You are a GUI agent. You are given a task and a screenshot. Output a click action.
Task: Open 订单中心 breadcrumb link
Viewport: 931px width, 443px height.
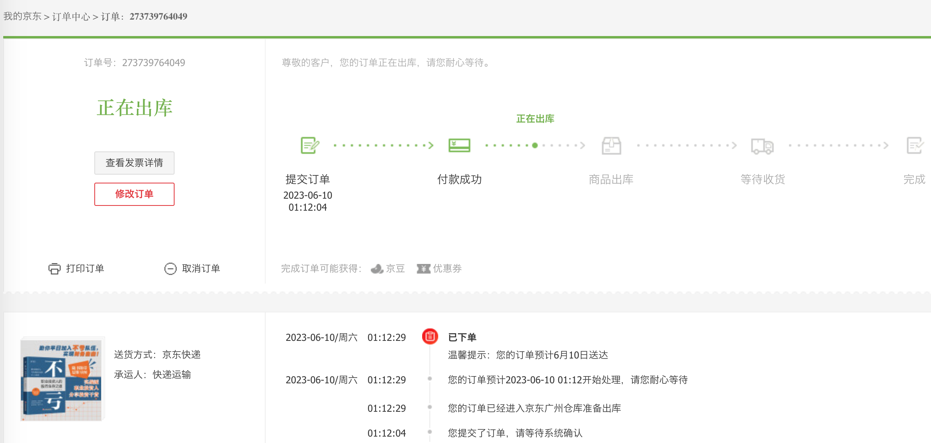coord(71,16)
